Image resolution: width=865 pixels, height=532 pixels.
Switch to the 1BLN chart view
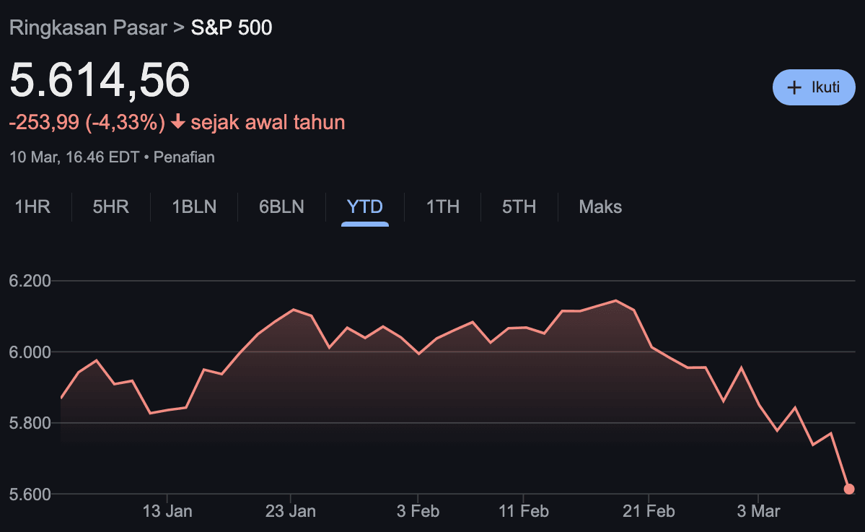pos(194,207)
